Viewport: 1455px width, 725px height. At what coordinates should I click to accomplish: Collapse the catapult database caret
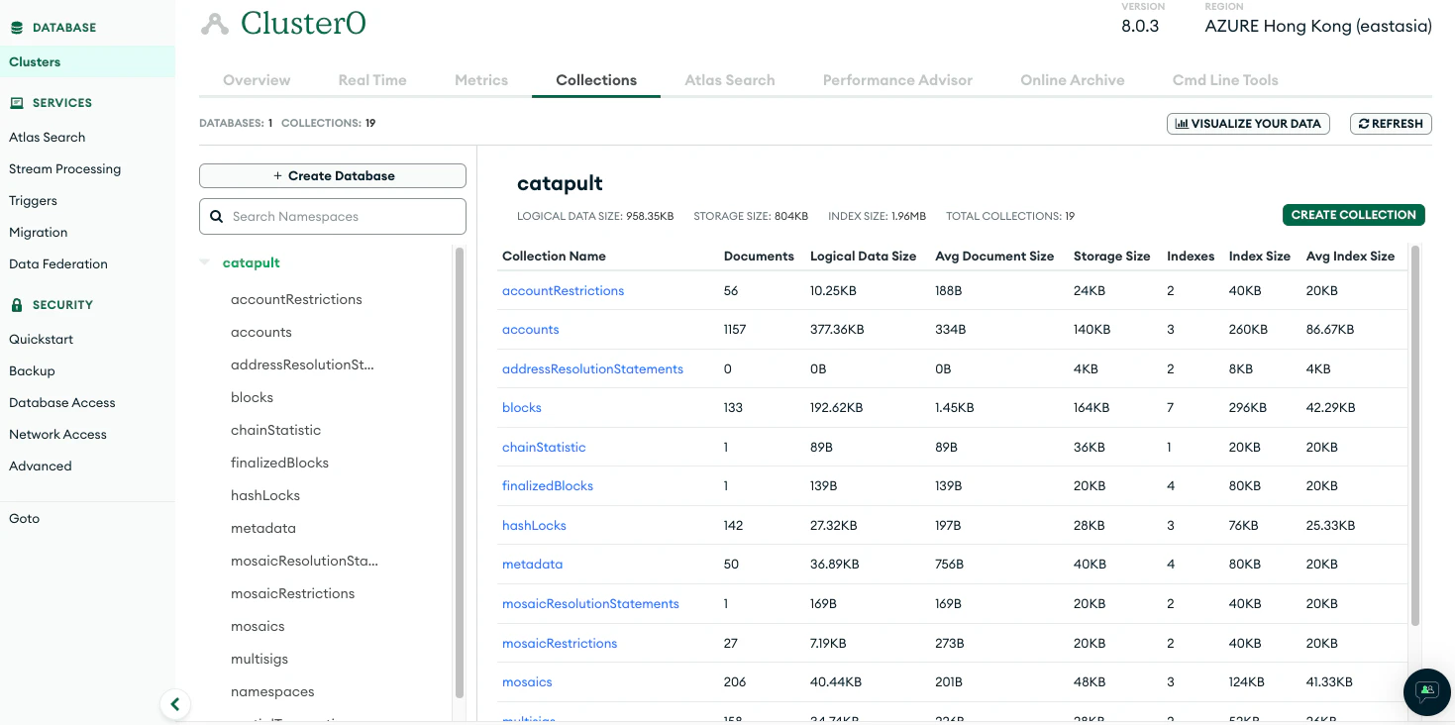[205, 263]
